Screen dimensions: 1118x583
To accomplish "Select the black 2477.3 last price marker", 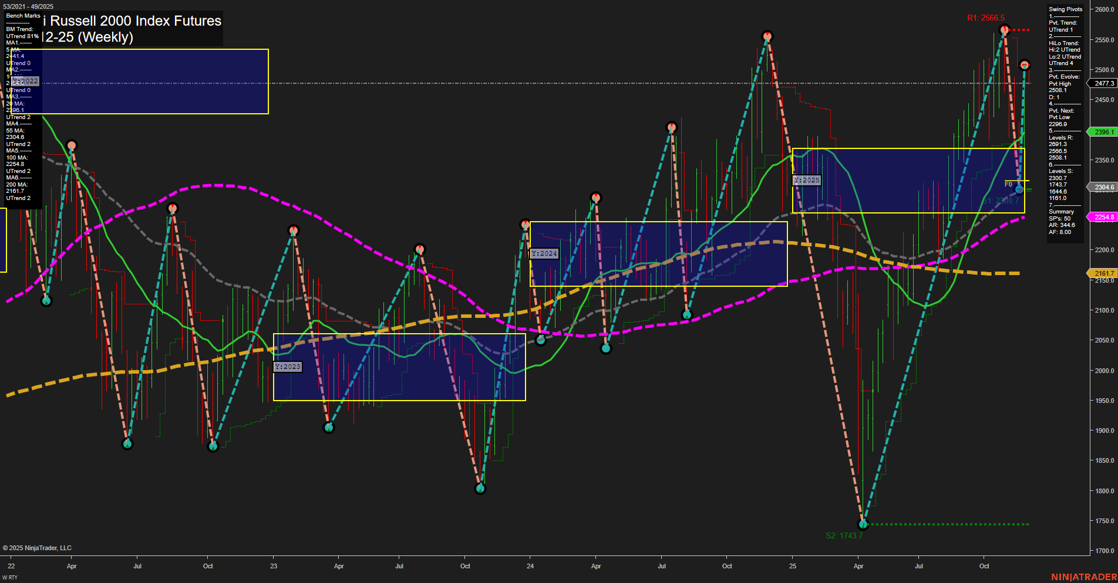I will tap(1102, 83).
